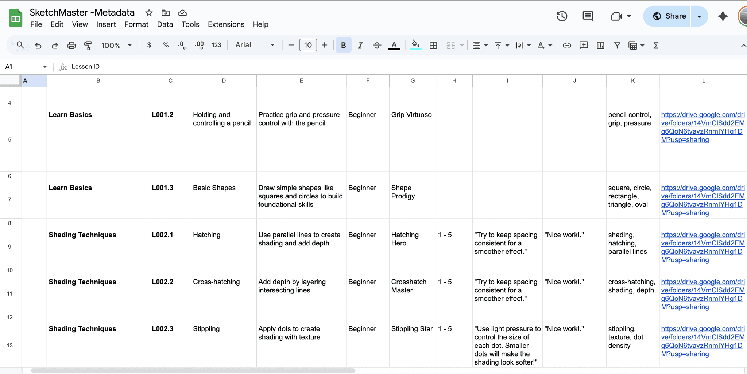This screenshot has width=747, height=374.
Task: Insert a comment from toolbar
Action: pyautogui.click(x=584, y=45)
